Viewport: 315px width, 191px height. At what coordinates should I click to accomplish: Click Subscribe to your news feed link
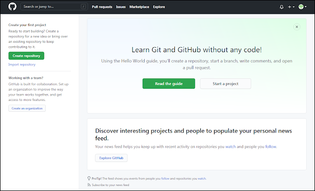point(110,185)
